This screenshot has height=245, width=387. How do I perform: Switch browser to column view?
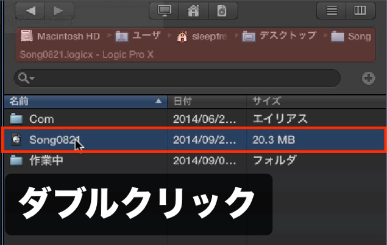[x=361, y=10]
